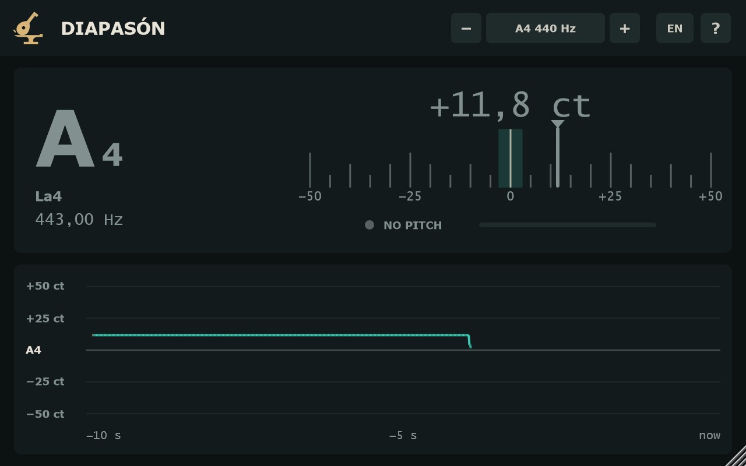Click the teal pitch history trace line
This screenshot has height=466, width=746.
point(281,335)
